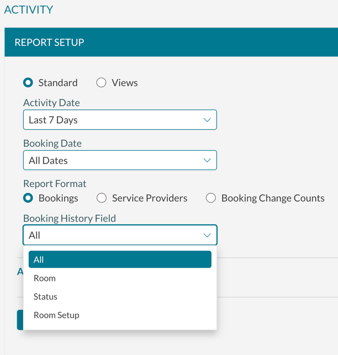Click the ACTIVITY page title
The image size is (338, 355).
tap(29, 10)
